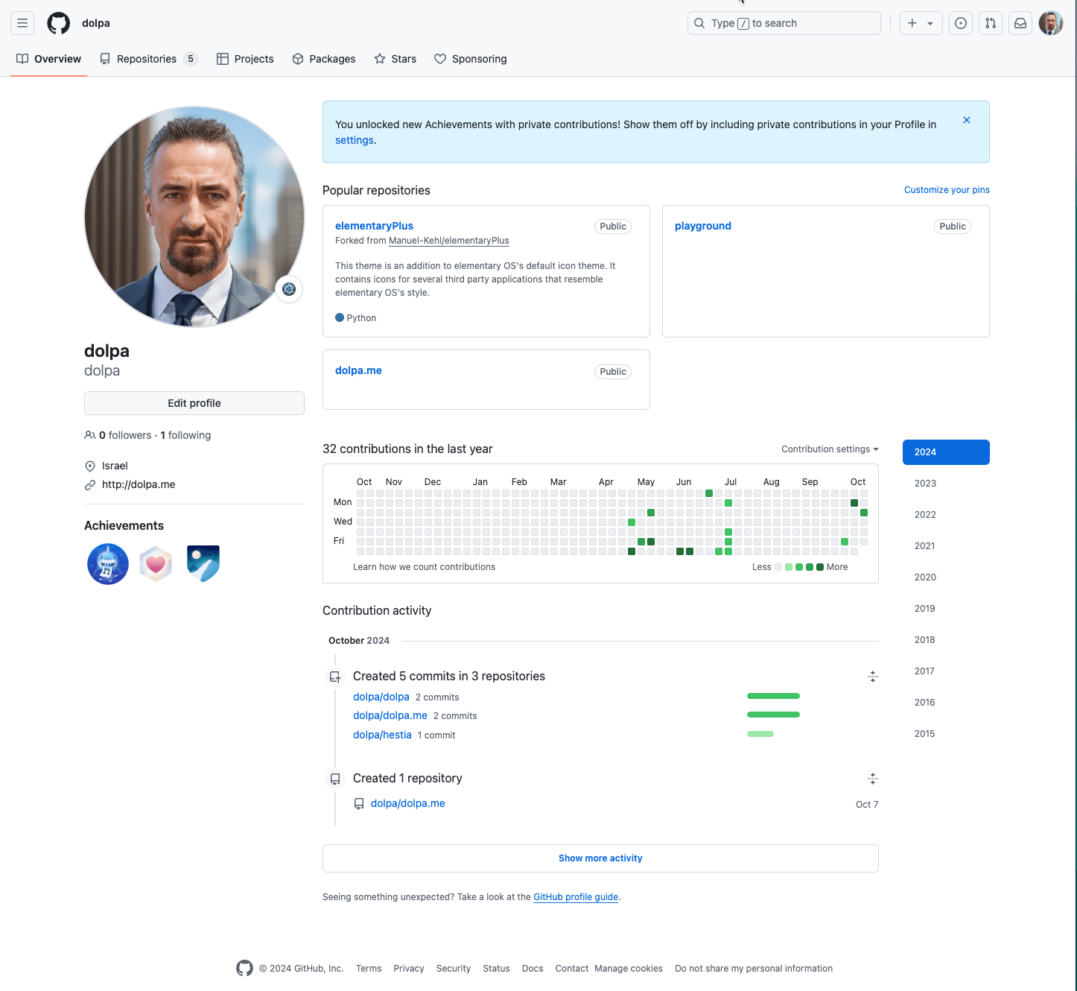Open the notifications inbox icon
The image size is (1077, 991).
coord(1020,23)
